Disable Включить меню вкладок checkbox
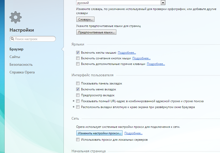220x153 pixels. pos(78,89)
